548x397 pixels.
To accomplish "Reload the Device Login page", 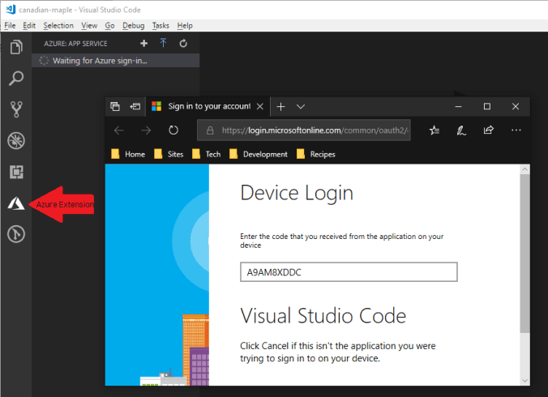I will (x=173, y=130).
